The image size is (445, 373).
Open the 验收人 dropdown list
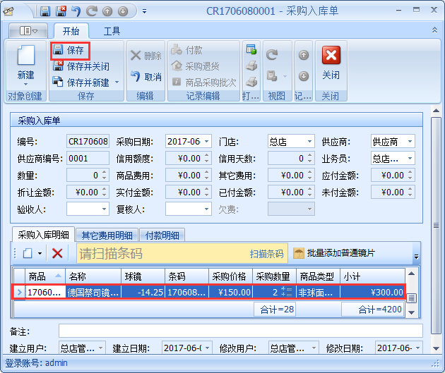click(x=105, y=209)
